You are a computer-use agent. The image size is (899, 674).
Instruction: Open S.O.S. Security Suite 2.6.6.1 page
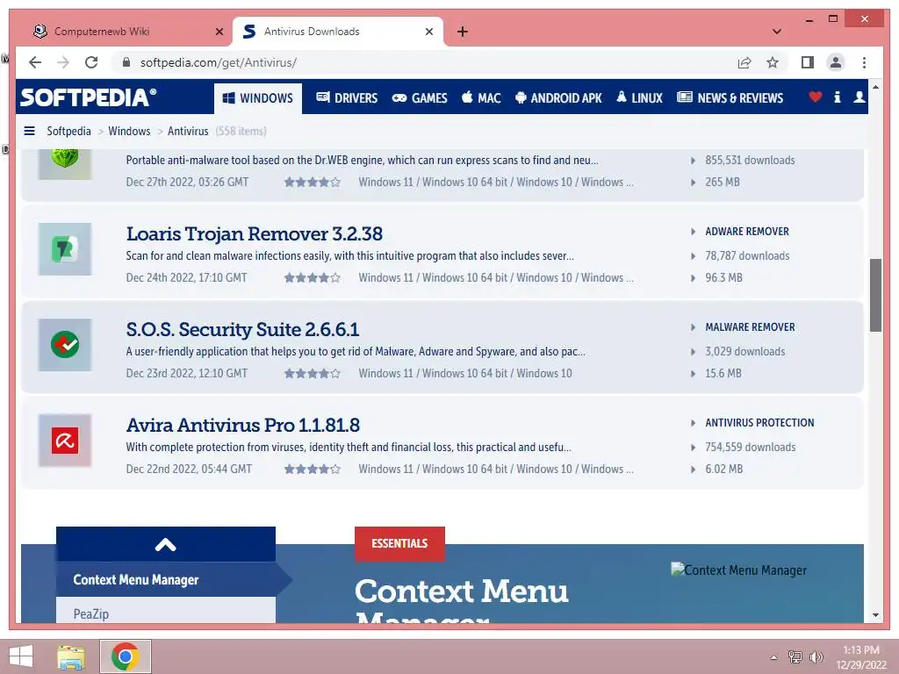(x=242, y=330)
